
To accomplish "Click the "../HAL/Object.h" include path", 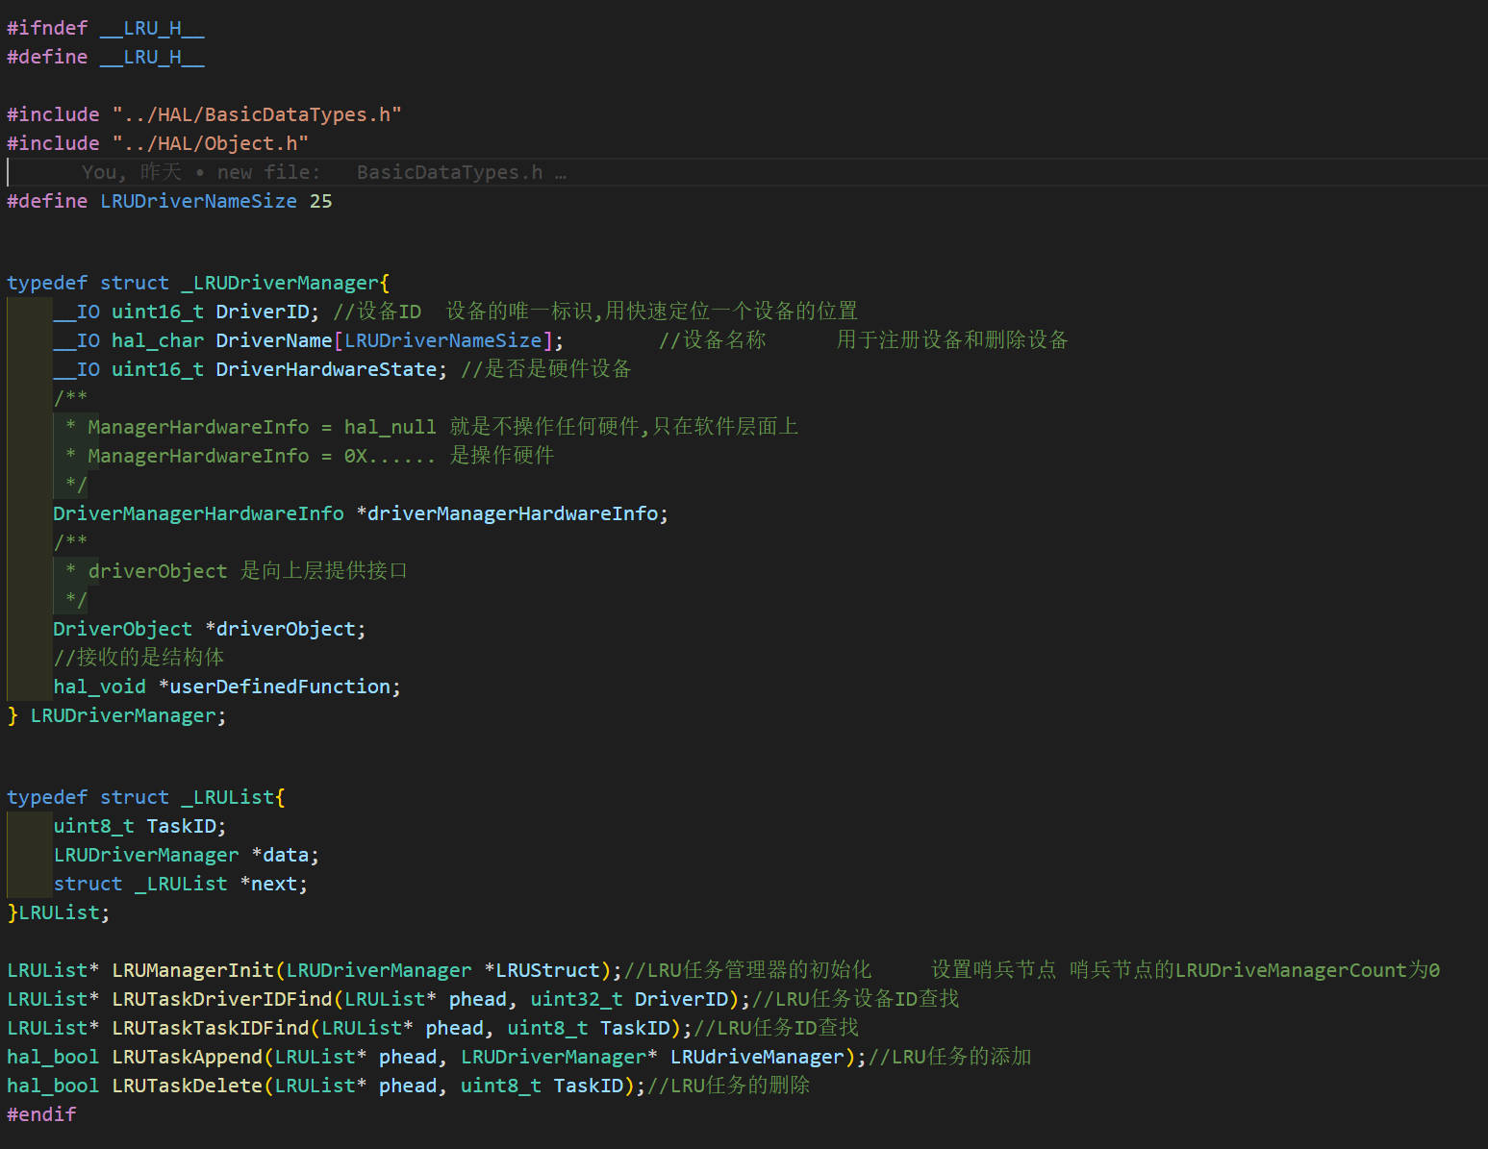I will [x=211, y=143].
